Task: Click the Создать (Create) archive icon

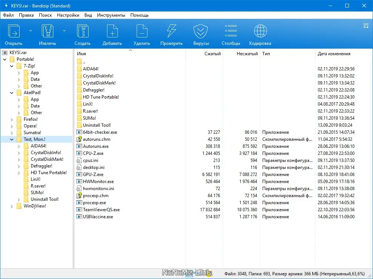Action: [x=83, y=31]
